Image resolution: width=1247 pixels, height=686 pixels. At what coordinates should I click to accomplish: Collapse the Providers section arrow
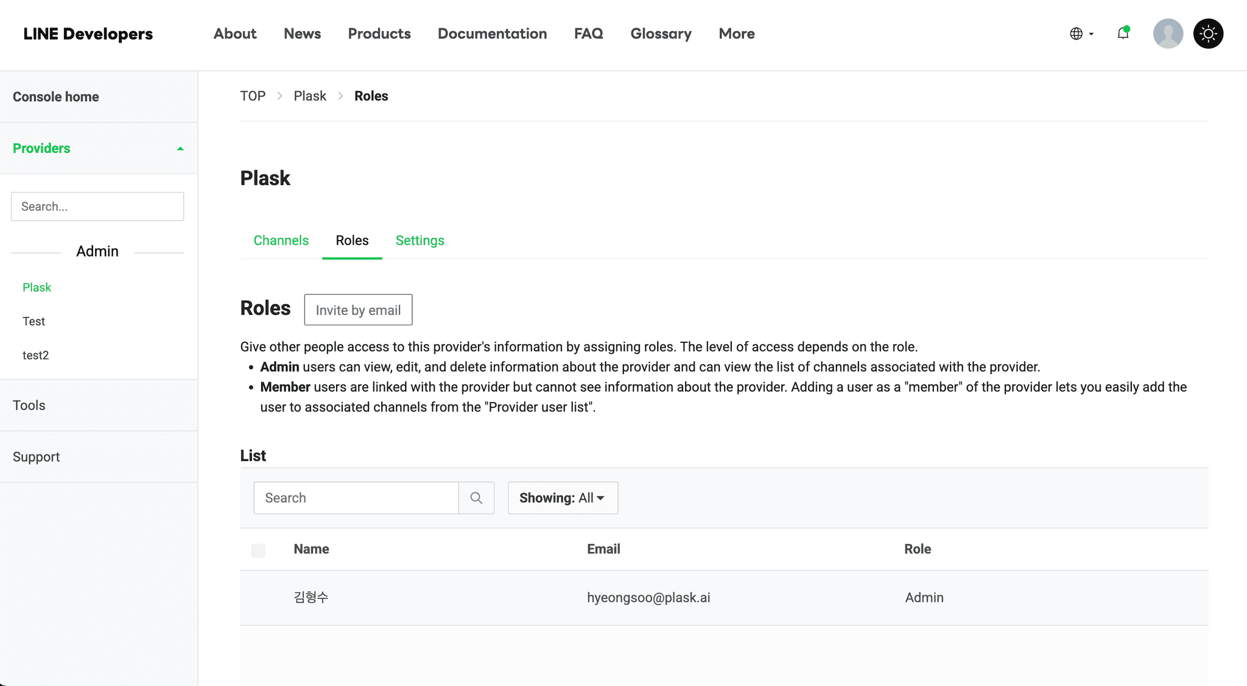(180, 149)
